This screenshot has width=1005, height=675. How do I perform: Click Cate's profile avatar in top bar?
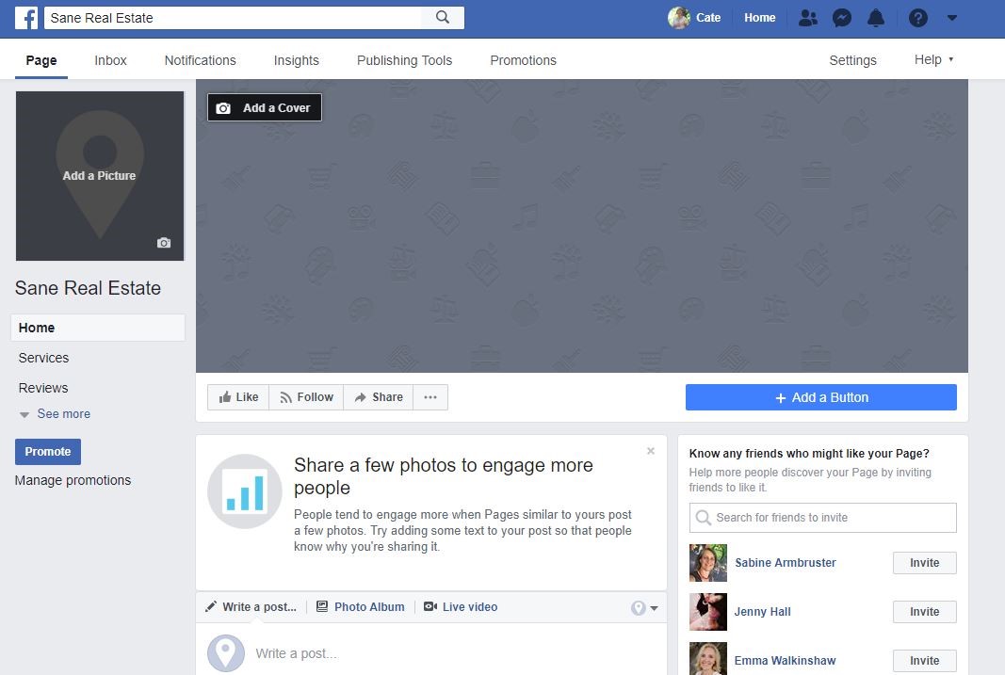click(x=679, y=18)
